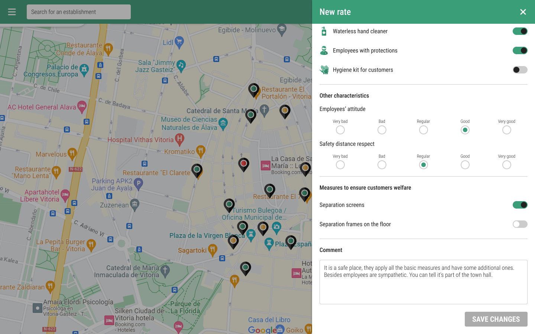Enable Hygiene kit for customers switch

point(520,70)
